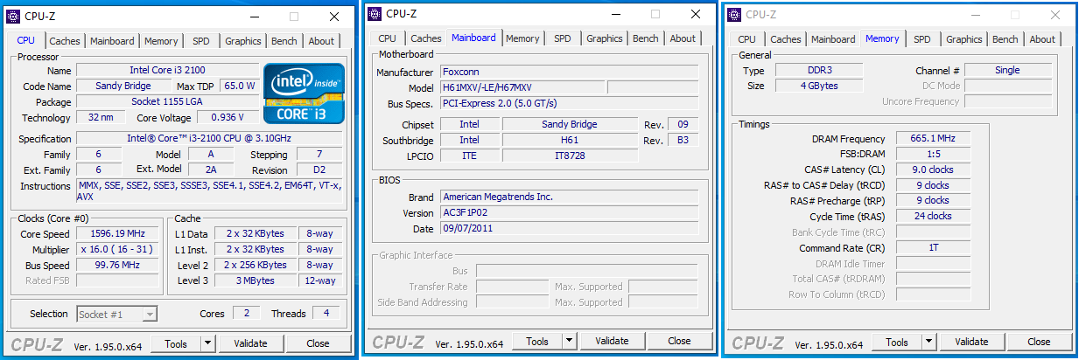Click the x 16.0 (16 - 31) multiplier value
The height and width of the screenshot is (360, 1079).
(116, 249)
